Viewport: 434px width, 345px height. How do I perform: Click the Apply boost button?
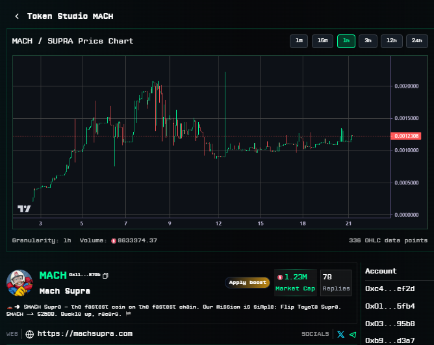pyautogui.click(x=248, y=283)
